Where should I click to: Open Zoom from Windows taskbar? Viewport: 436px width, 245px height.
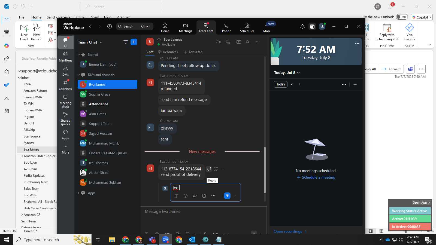click(x=165, y=240)
